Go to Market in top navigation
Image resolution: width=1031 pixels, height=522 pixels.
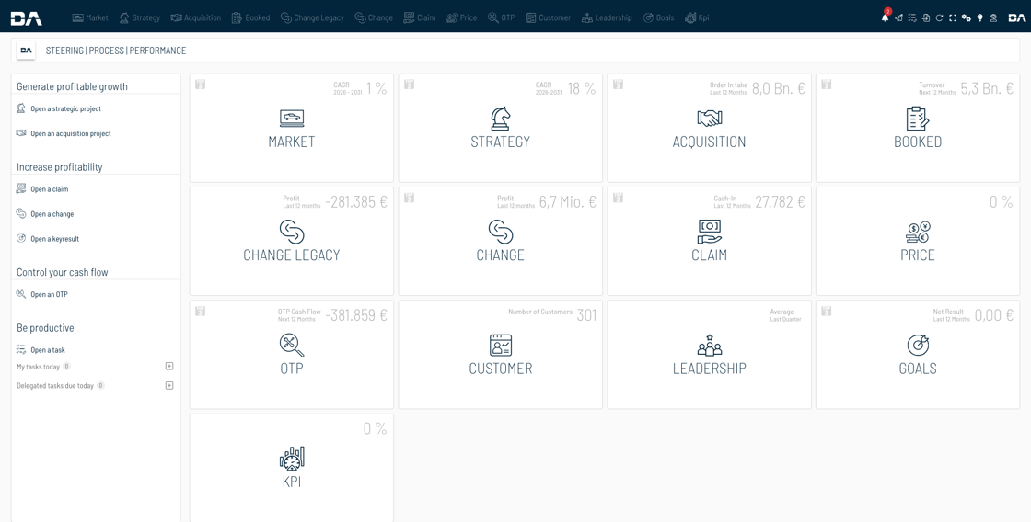click(90, 17)
